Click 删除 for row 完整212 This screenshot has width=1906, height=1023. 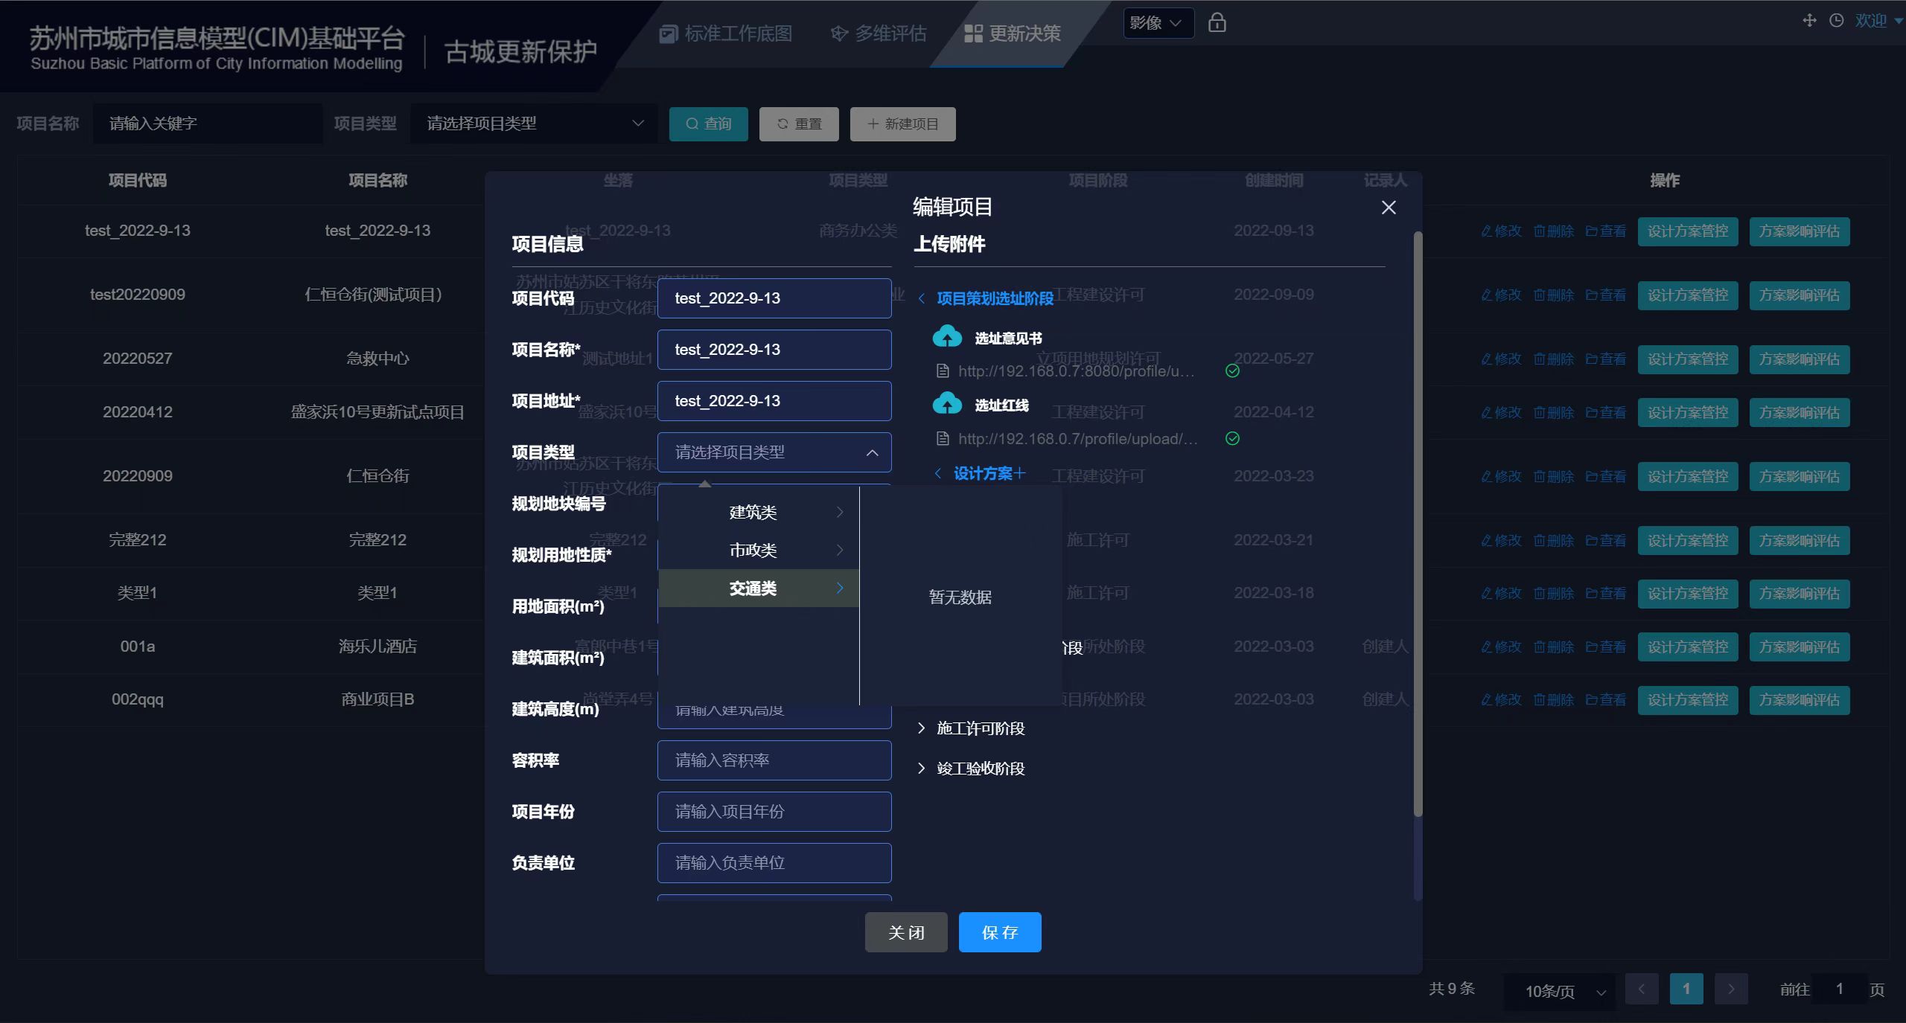click(x=1554, y=541)
